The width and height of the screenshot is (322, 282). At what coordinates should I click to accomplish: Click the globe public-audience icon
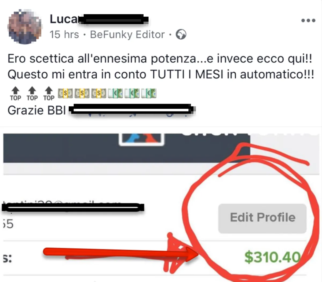pyautogui.click(x=181, y=34)
